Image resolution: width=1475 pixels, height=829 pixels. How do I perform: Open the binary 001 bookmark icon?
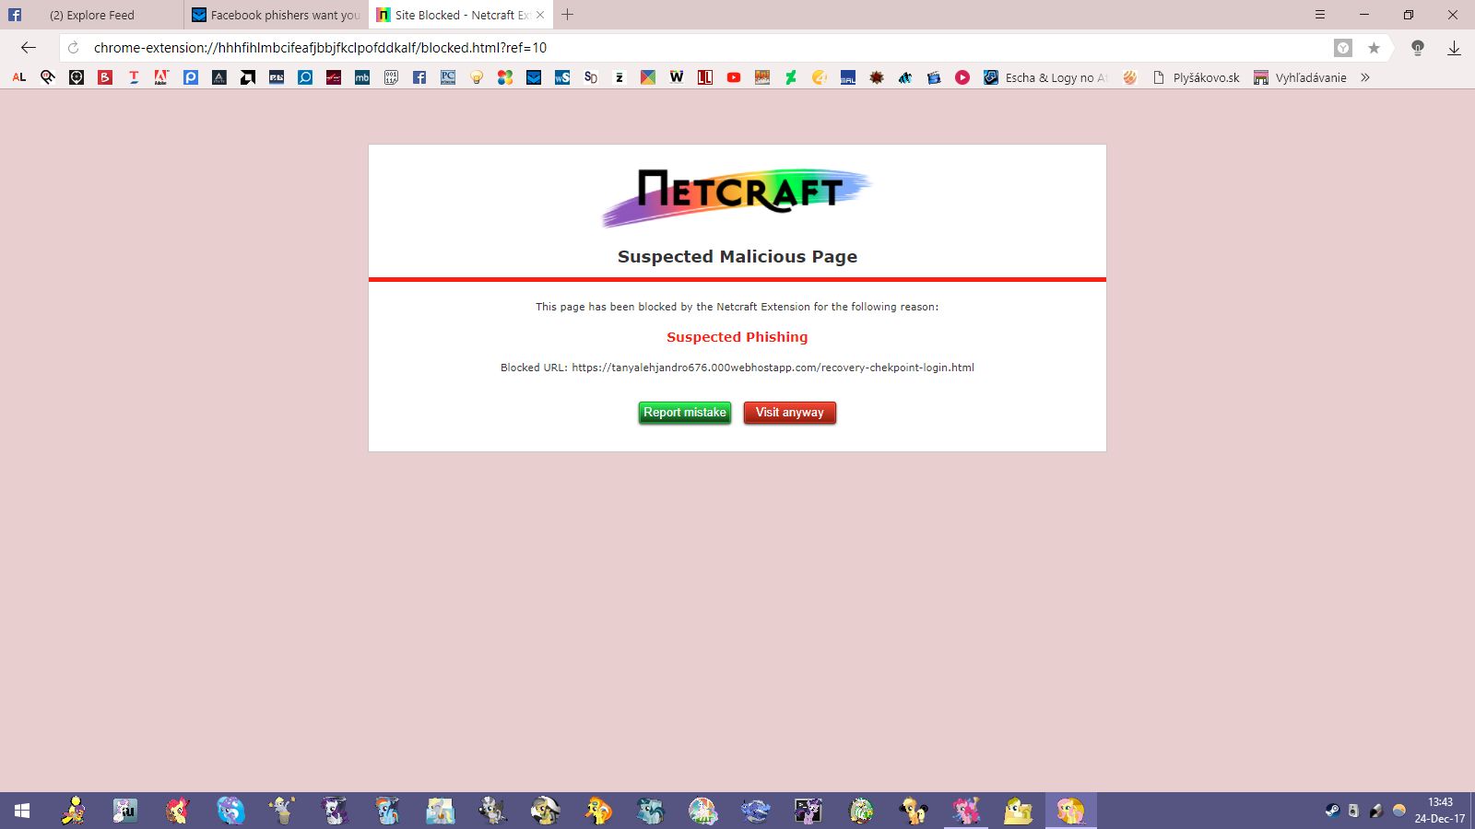tap(391, 77)
